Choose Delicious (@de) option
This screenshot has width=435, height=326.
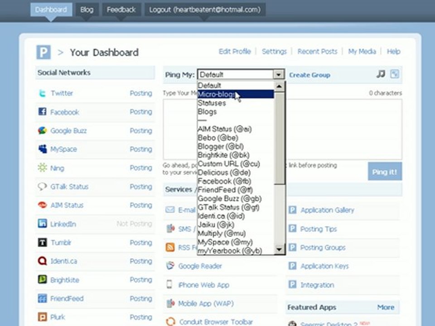pyautogui.click(x=236, y=173)
